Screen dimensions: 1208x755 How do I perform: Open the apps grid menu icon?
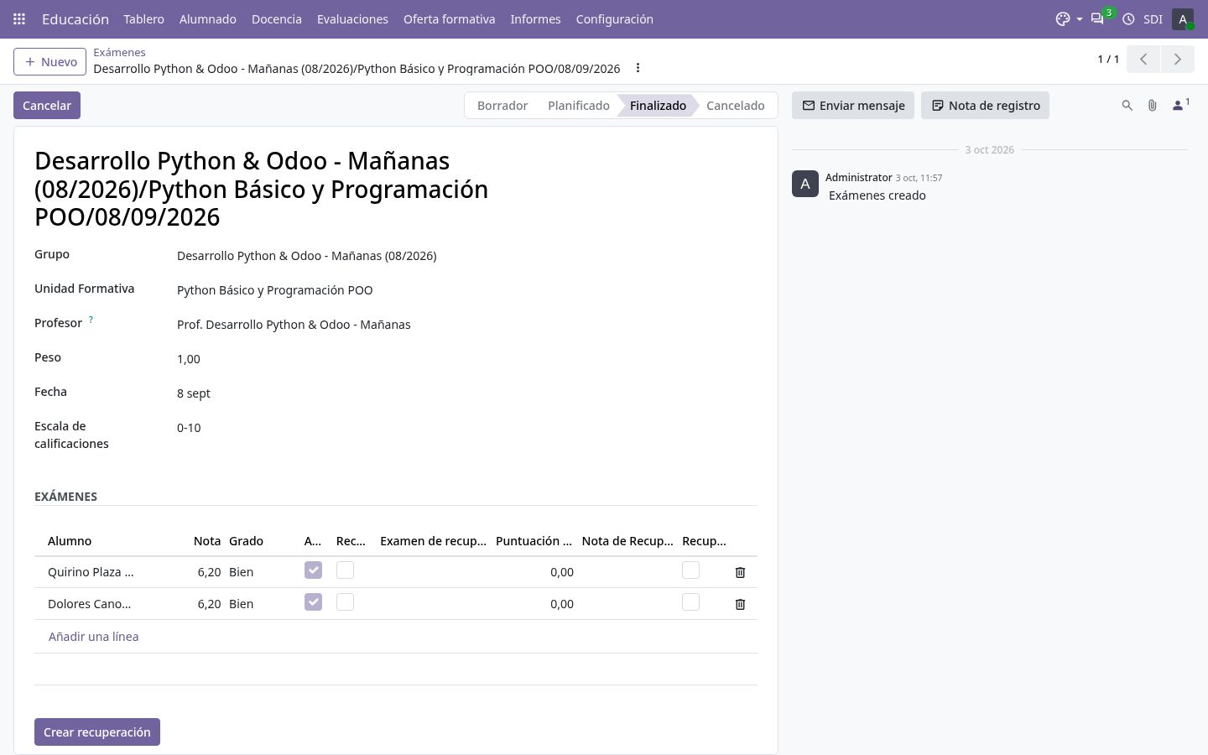point(19,18)
